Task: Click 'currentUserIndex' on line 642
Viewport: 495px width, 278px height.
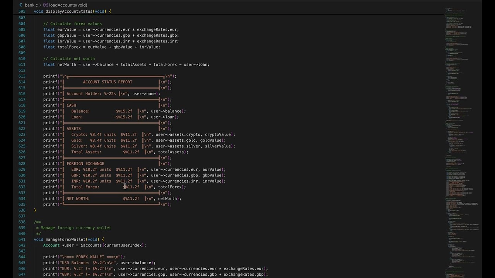Action: 123,245
